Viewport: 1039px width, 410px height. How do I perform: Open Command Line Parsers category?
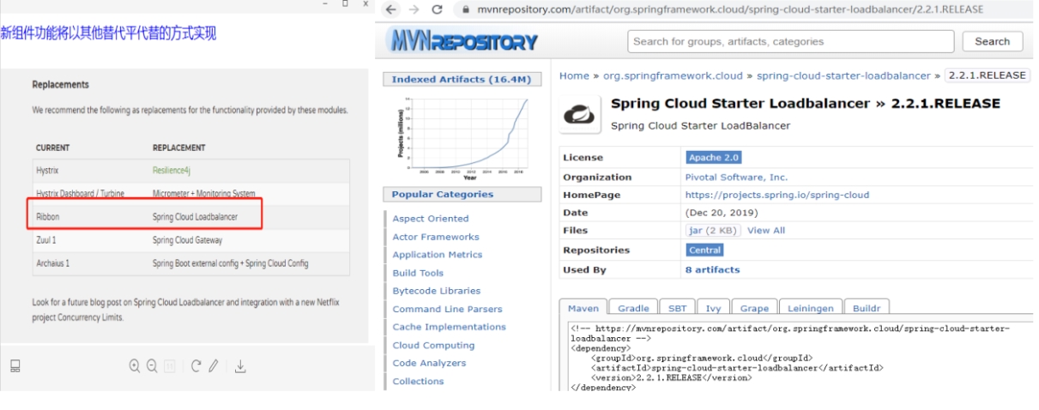(x=447, y=309)
